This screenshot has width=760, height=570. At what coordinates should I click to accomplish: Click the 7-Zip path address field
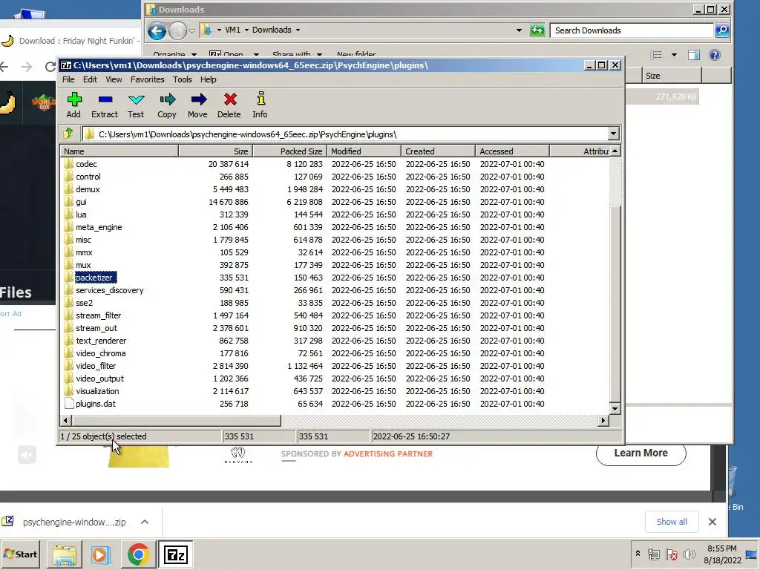click(x=345, y=134)
